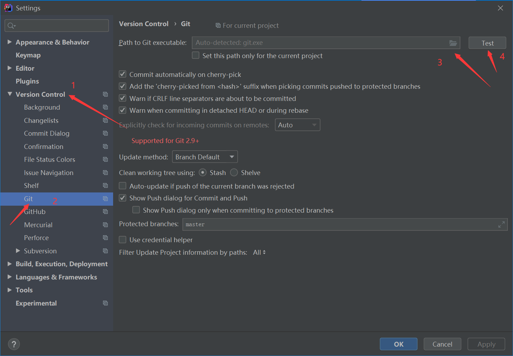This screenshot has width=513, height=356.
Task: Close the Settings dialog
Action: point(500,8)
